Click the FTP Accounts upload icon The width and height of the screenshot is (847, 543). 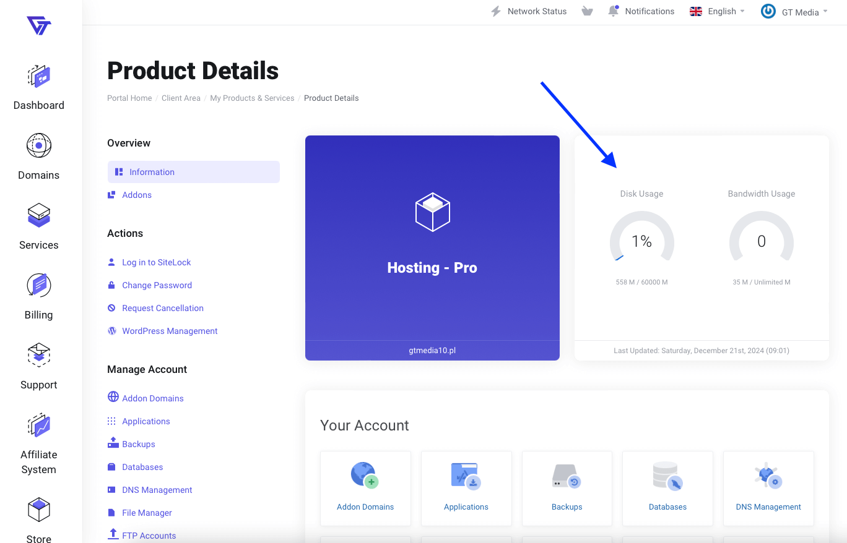(x=113, y=534)
